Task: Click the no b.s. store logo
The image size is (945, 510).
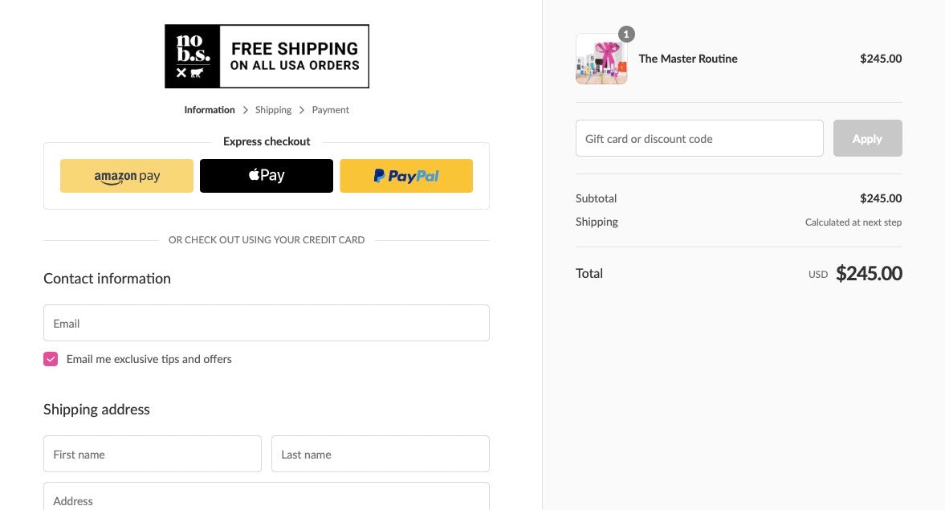Action: (x=192, y=57)
